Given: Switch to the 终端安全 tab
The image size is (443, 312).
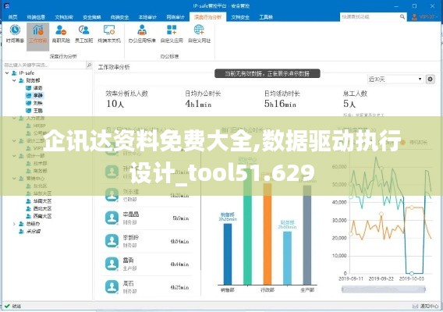Looking at the screenshot, I should coord(119,17).
